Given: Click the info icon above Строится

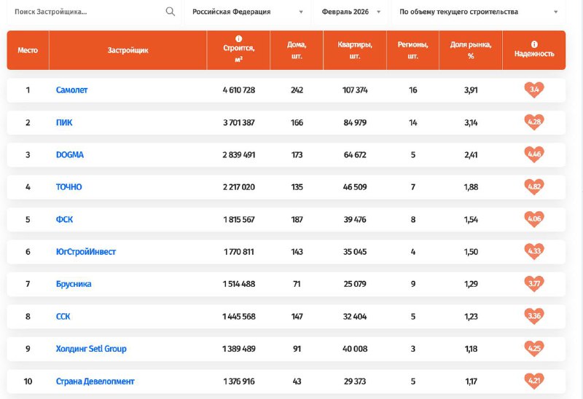Looking at the screenshot, I should pyautogui.click(x=239, y=39).
